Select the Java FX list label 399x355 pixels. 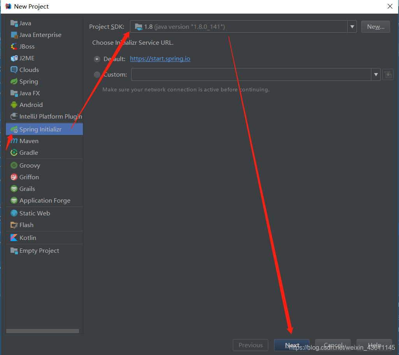[30, 93]
